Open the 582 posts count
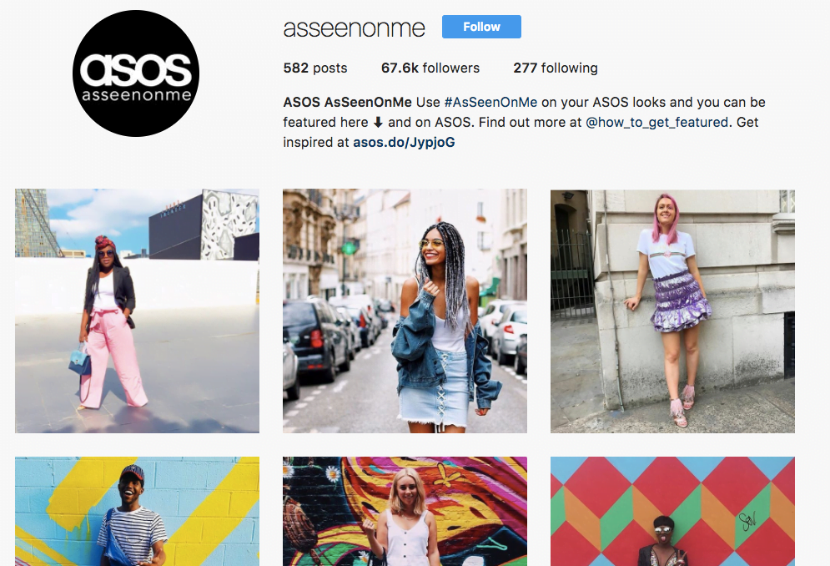Viewport: 830px width, 566px height. pos(315,68)
